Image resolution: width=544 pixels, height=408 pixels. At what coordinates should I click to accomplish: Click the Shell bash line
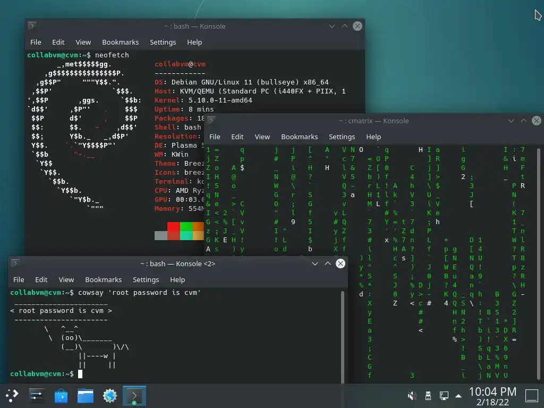click(177, 127)
